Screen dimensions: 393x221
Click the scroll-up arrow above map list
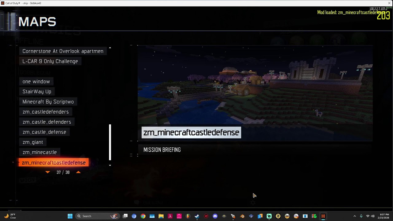[110, 48]
